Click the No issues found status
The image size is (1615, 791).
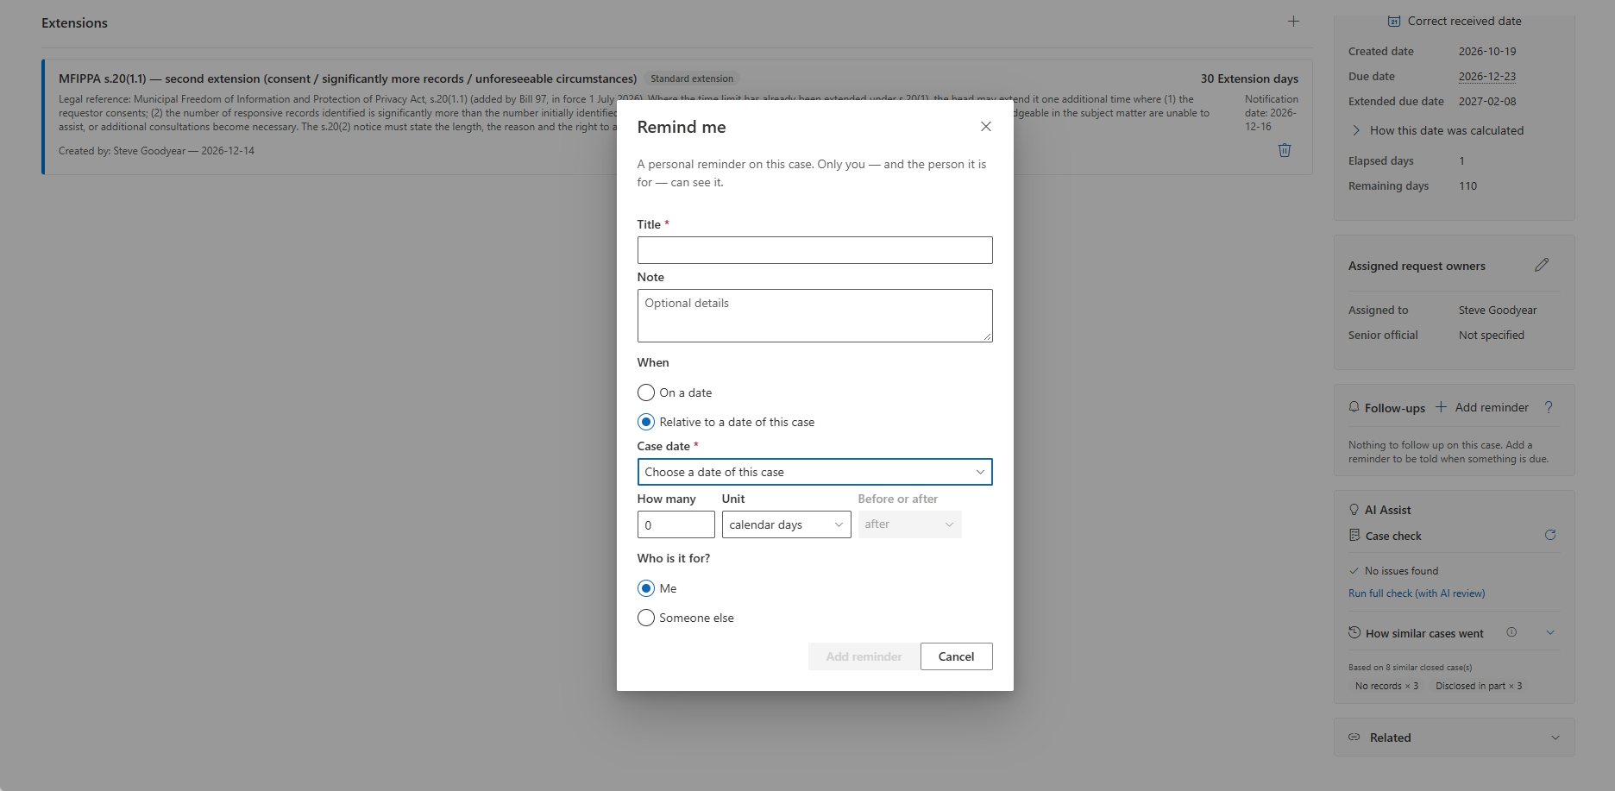pyautogui.click(x=1401, y=571)
